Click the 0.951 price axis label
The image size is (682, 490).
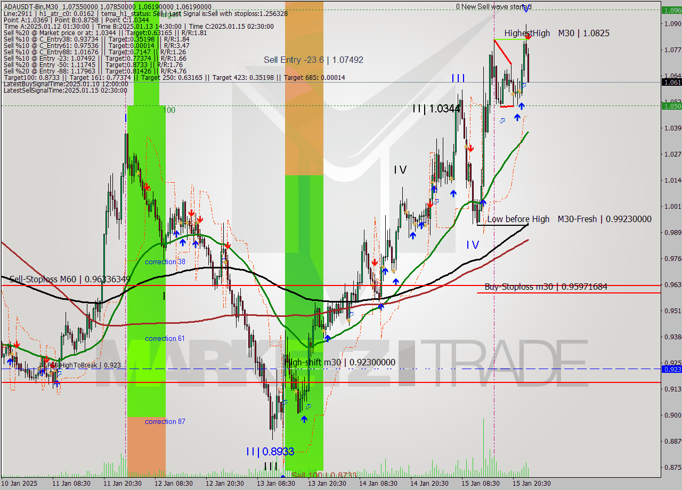[672, 311]
